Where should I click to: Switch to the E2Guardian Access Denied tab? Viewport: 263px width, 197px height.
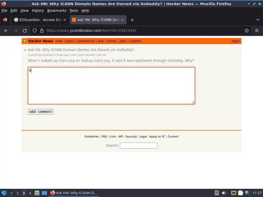coord(40,20)
